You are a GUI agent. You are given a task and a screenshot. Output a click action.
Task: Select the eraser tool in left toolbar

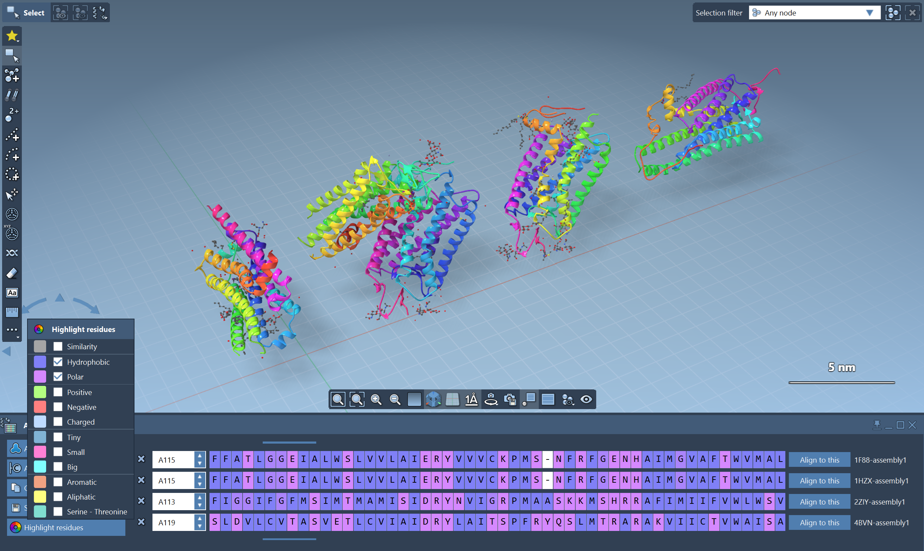pos(12,273)
